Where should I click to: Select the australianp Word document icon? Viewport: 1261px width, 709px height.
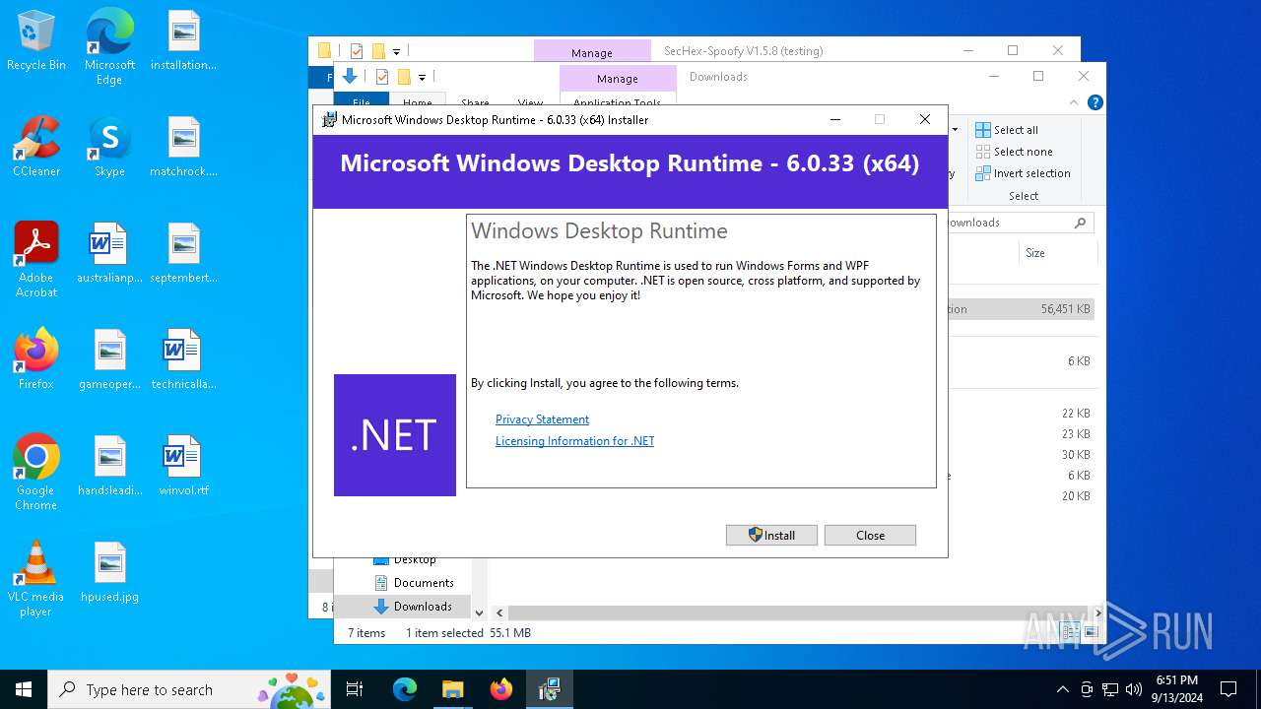[x=109, y=253]
